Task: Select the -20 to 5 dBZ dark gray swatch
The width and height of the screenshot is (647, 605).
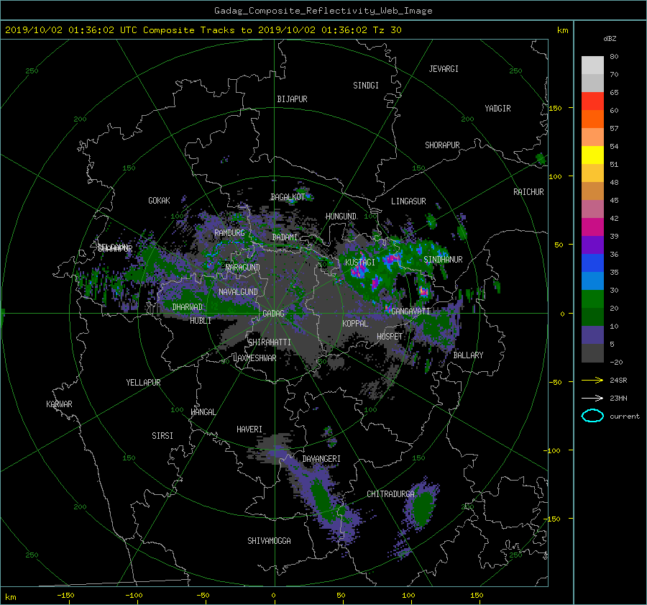Action: (592, 353)
